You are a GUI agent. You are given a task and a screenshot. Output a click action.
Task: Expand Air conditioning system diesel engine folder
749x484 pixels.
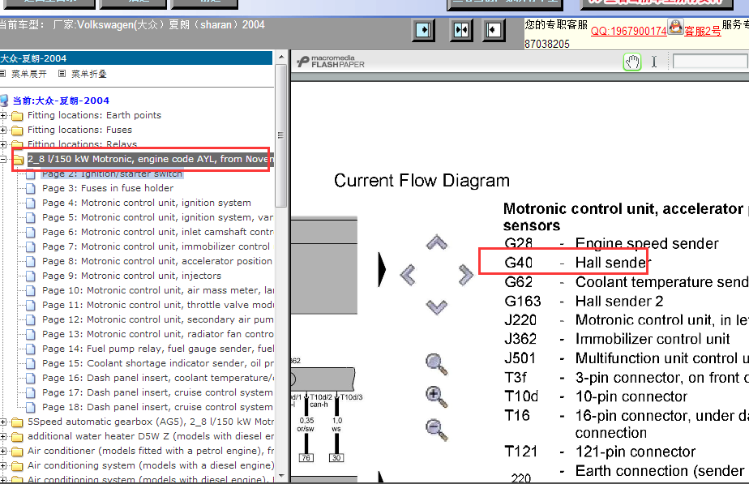coord(3,466)
